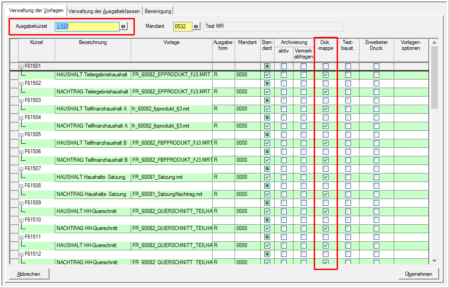Open the lookup button beside Mandant field

[x=196, y=27]
